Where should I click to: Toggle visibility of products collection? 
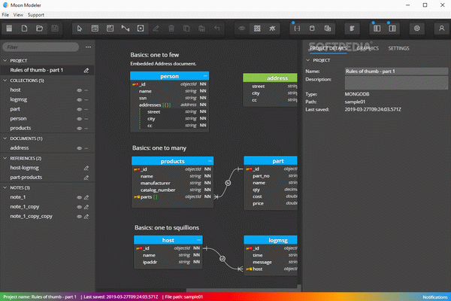pyautogui.click(x=79, y=128)
